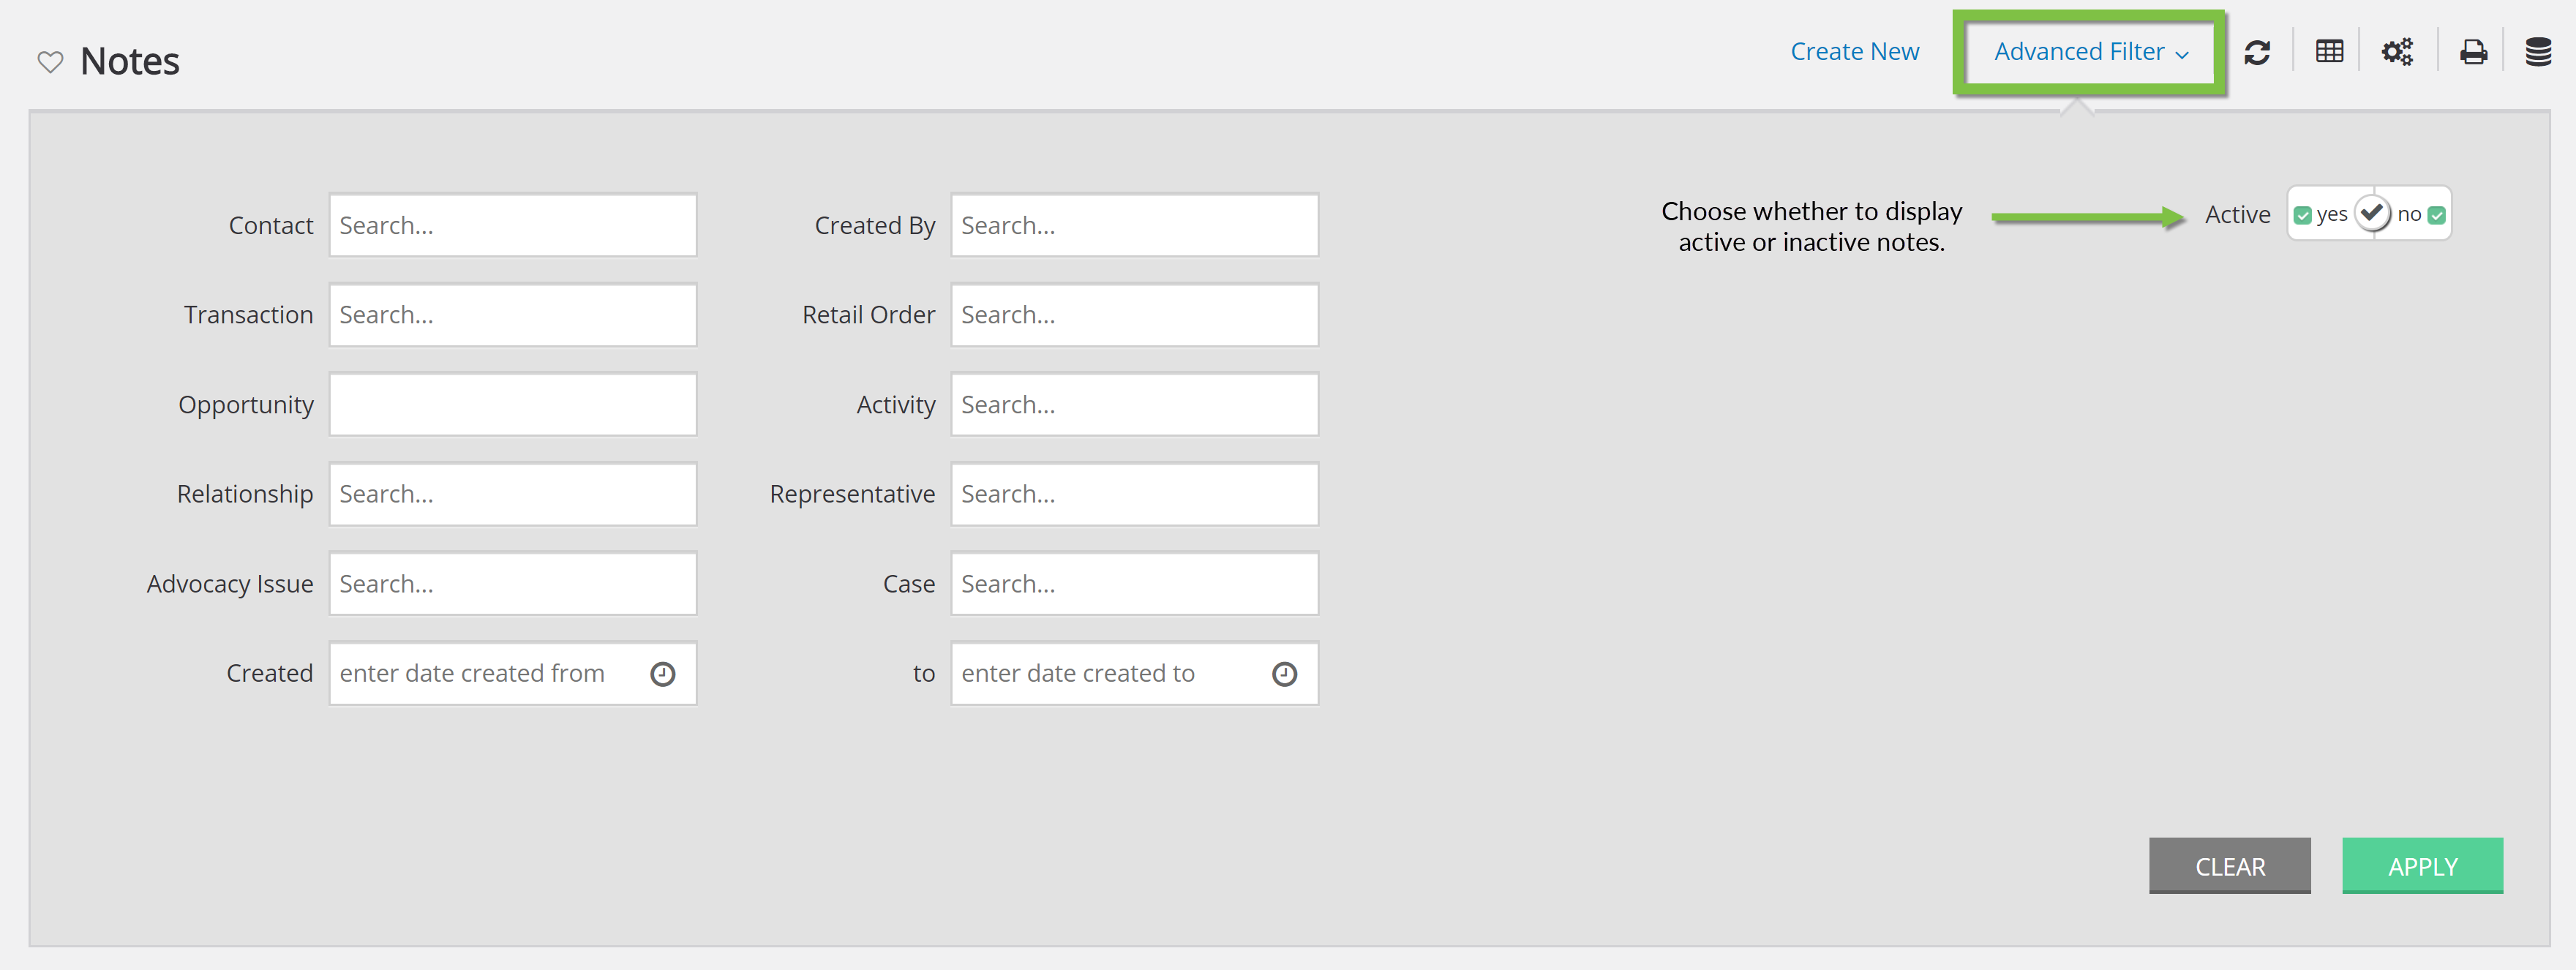This screenshot has height=970, width=2576.
Task: Toggle the Active no checkbox
Action: pyautogui.click(x=2437, y=215)
